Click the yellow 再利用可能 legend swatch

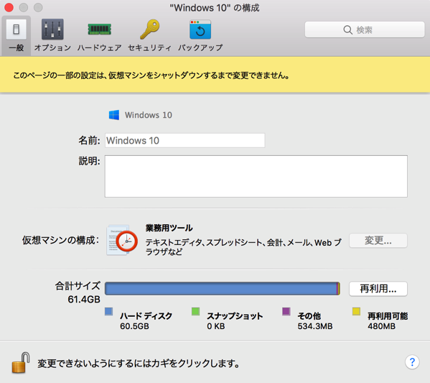pyautogui.click(x=356, y=311)
